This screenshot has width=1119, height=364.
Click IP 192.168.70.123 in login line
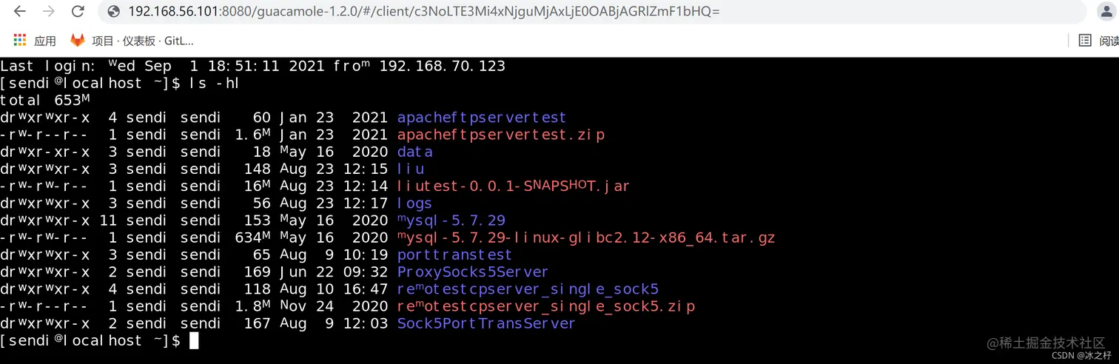point(443,66)
